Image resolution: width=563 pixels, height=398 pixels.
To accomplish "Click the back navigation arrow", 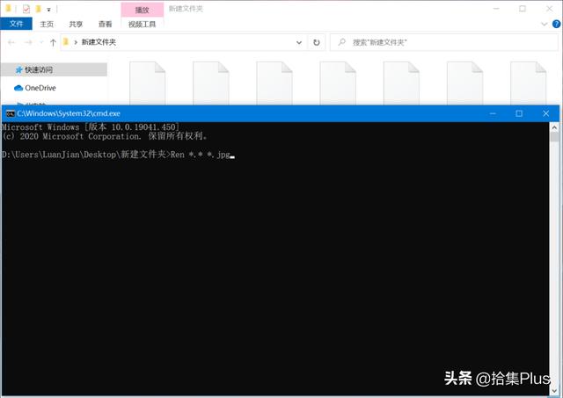I will click(11, 41).
